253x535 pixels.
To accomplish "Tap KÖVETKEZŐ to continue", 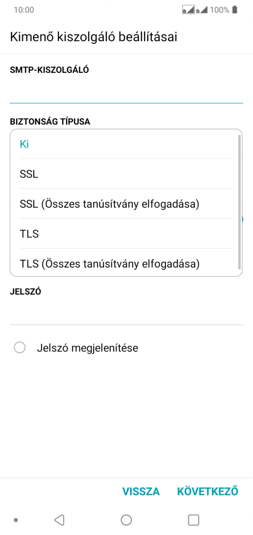I will (207, 491).
